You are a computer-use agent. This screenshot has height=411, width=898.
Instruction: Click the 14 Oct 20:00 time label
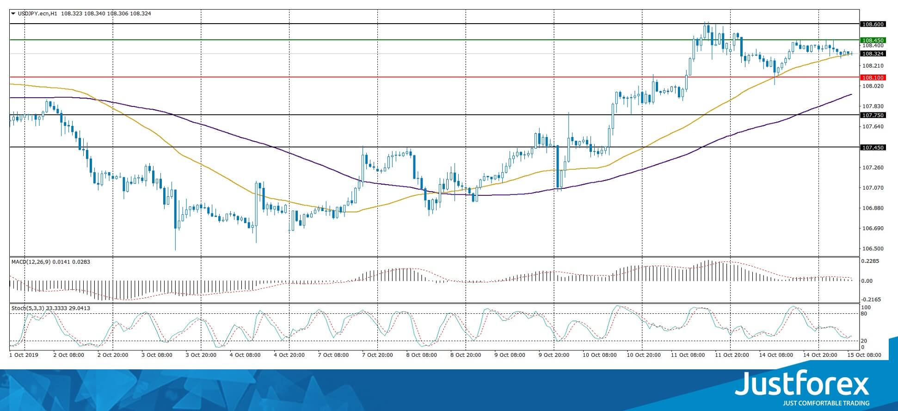coord(820,355)
